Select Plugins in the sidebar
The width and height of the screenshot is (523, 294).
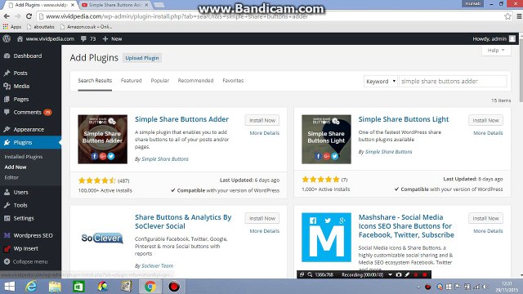coord(30,142)
